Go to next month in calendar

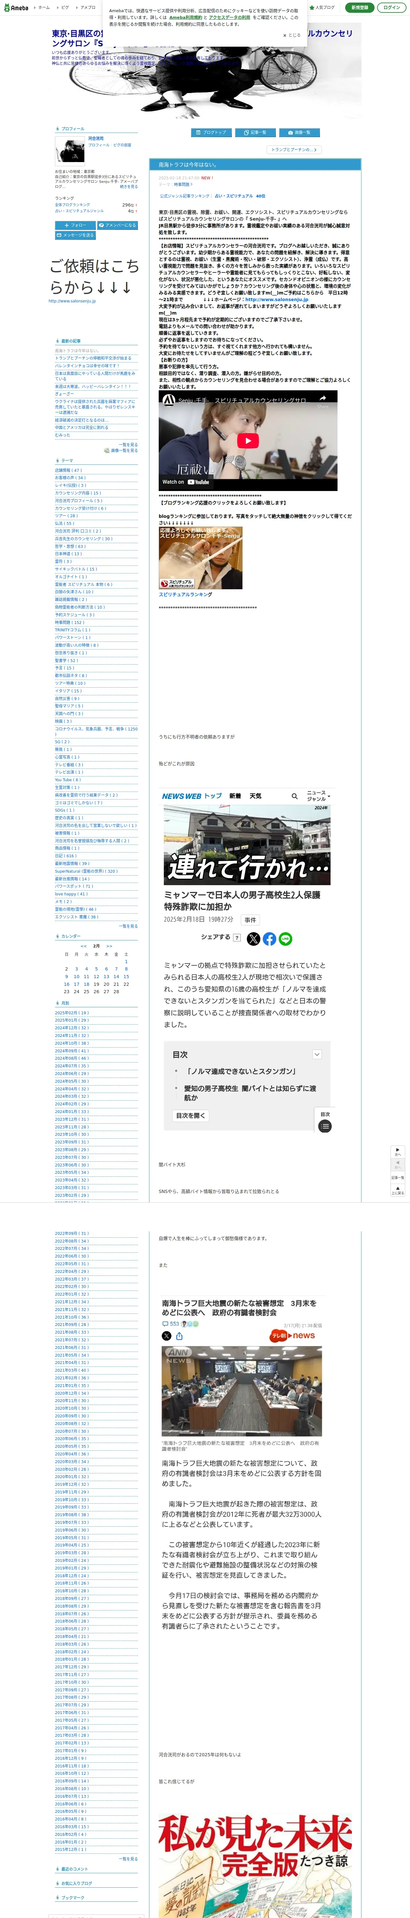click(x=110, y=946)
